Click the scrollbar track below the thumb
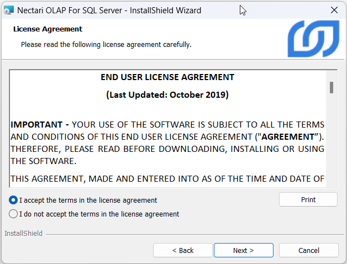 pyautogui.click(x=332, y=144)
